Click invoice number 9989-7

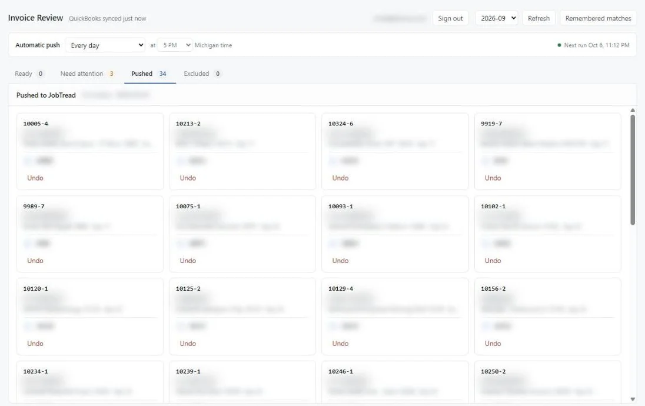coord(34,206)
